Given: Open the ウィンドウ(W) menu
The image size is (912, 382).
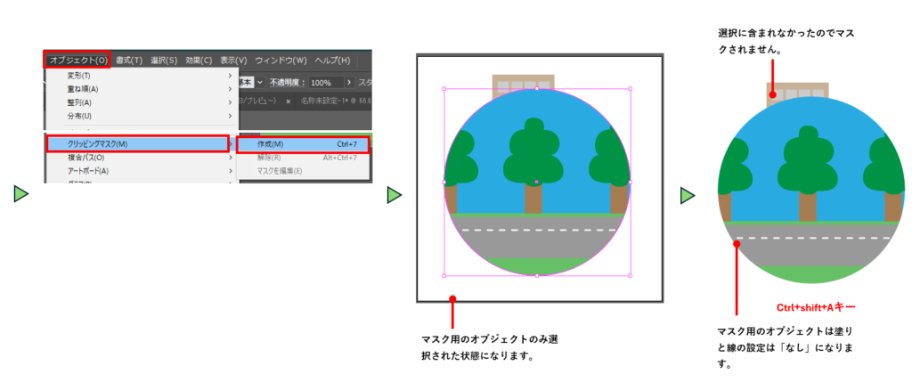Looking at the screenshot, I should tap(281, 60).
